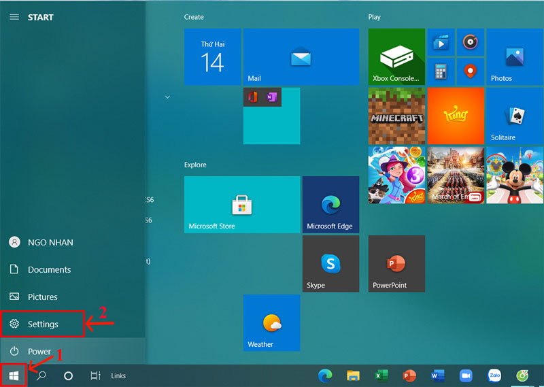This screenshot has width=544, height=387.
Task: Open Cortana circle icon on taskbar
Action: point(69,375)
